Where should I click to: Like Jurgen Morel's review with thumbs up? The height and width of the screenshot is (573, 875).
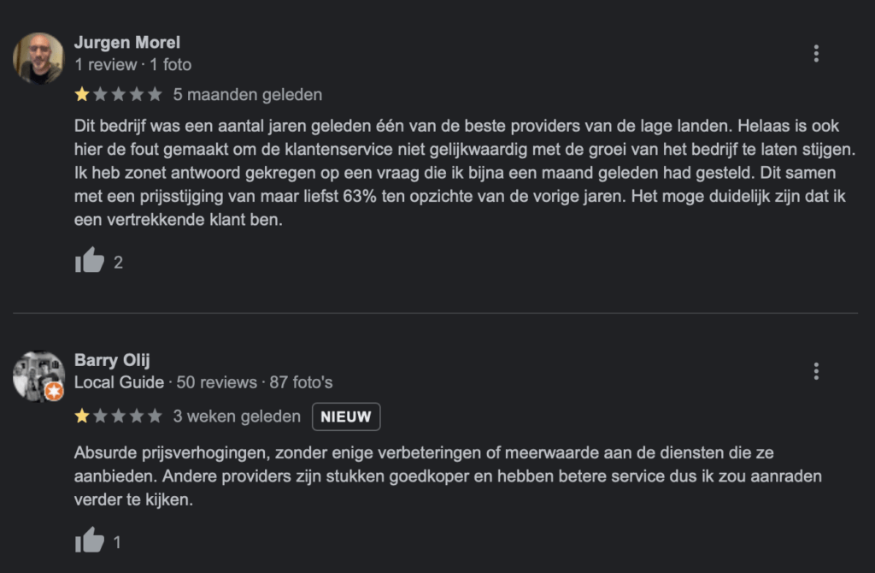coord(89,262)
